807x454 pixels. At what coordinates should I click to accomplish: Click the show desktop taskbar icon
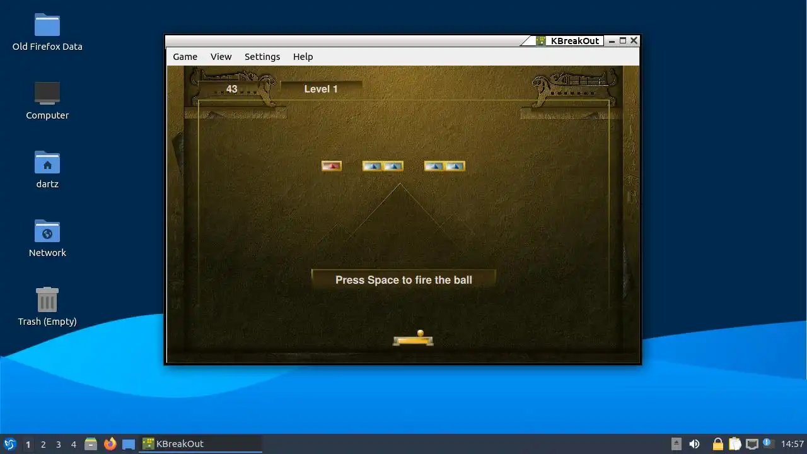[129, 444]
